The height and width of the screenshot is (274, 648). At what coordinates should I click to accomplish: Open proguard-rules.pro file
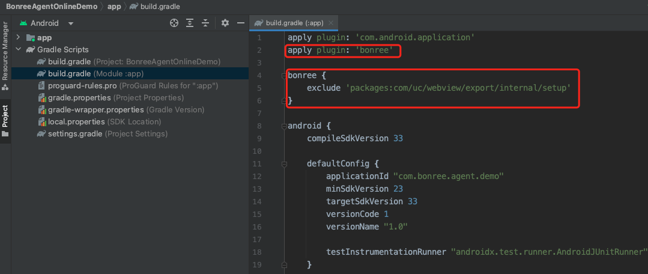point(82,85)
